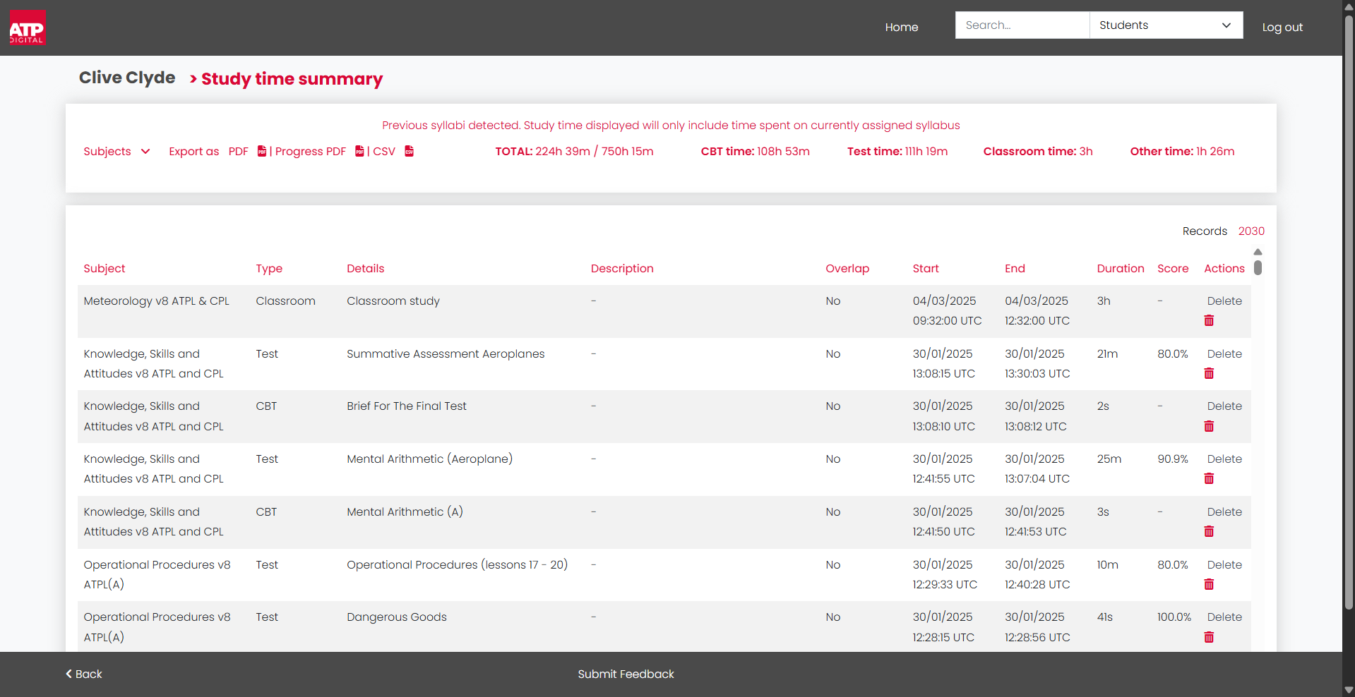Click the records table scrollbar handle
This screenshot has width=1355, height=697.
(1258, 268)
